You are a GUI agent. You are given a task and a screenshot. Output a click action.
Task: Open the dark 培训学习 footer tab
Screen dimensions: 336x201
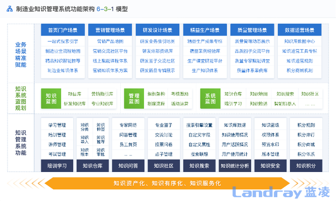tap(57, 165)
